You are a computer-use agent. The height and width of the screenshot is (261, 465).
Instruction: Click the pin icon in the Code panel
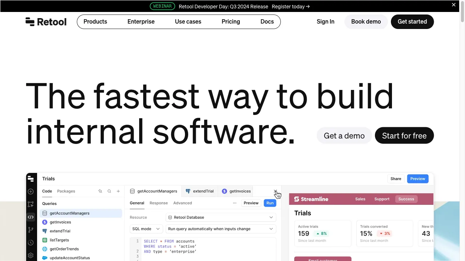coord(100,191)
